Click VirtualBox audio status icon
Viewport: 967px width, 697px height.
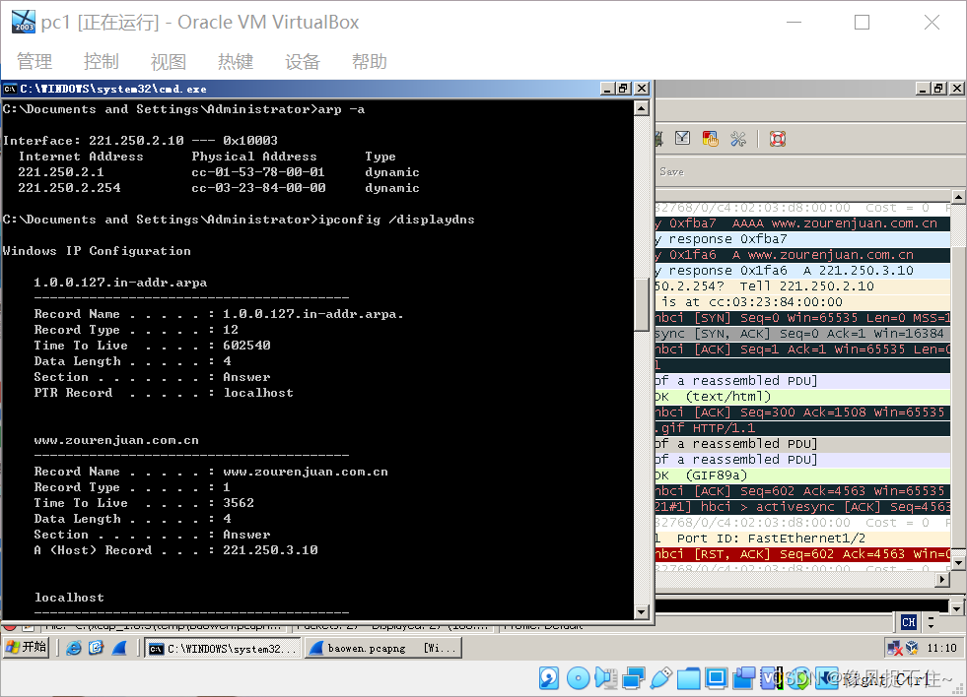coord(605,678)
